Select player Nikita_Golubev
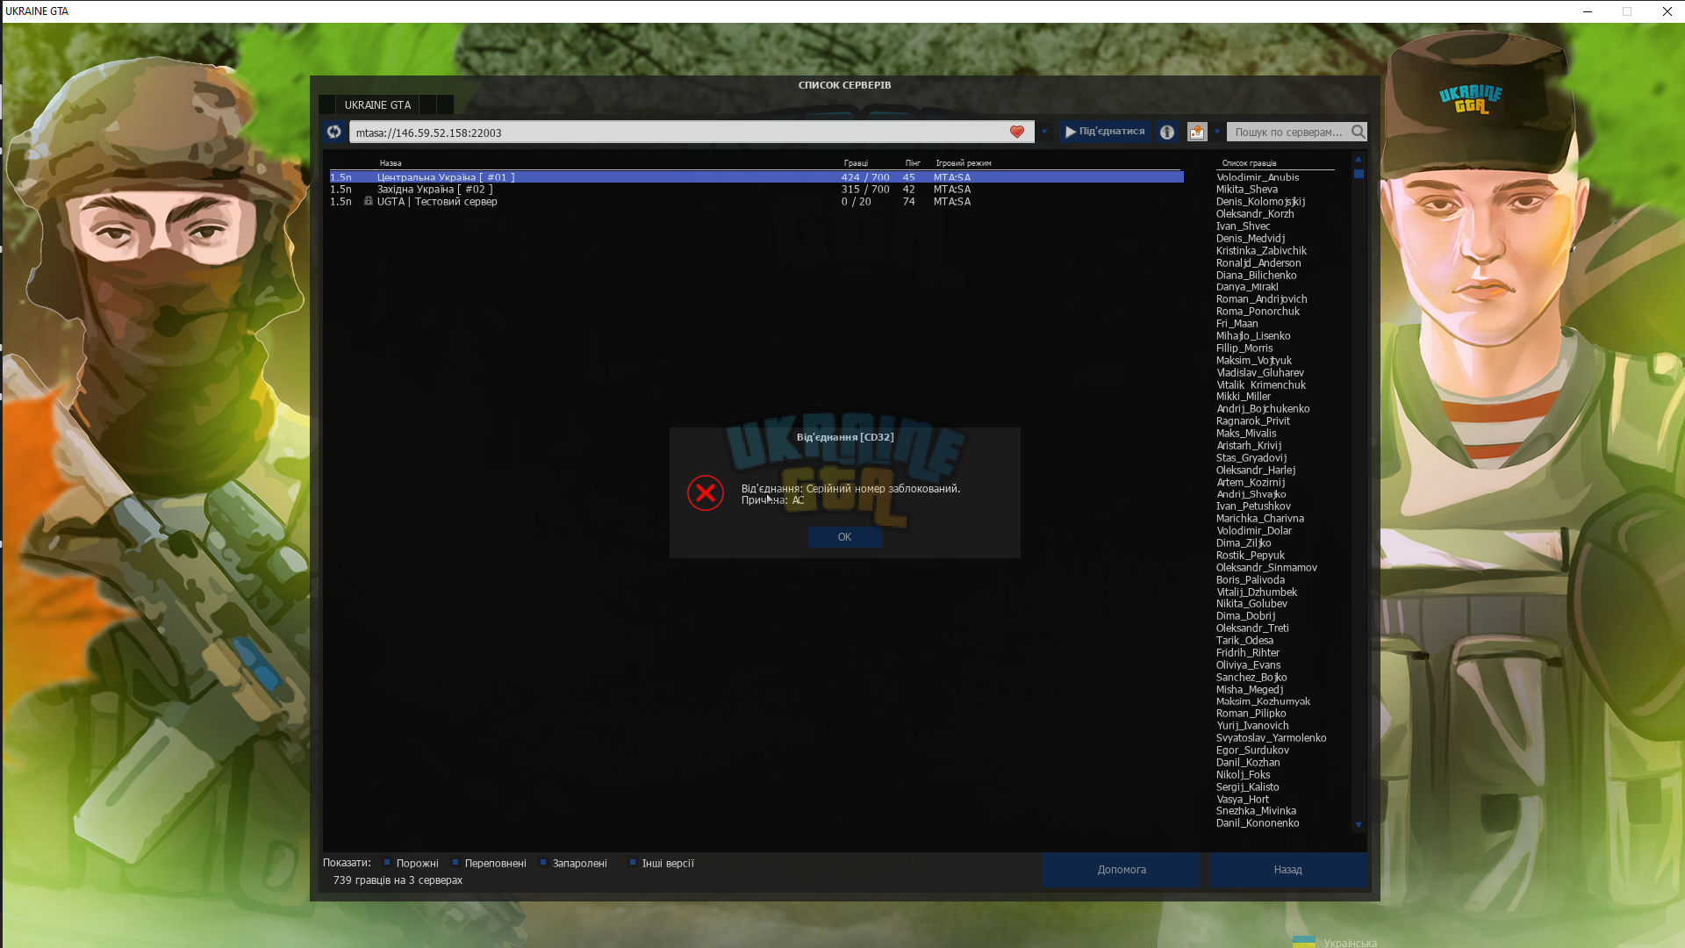This screenshot has width=1685, height=948. point(1251,604)
